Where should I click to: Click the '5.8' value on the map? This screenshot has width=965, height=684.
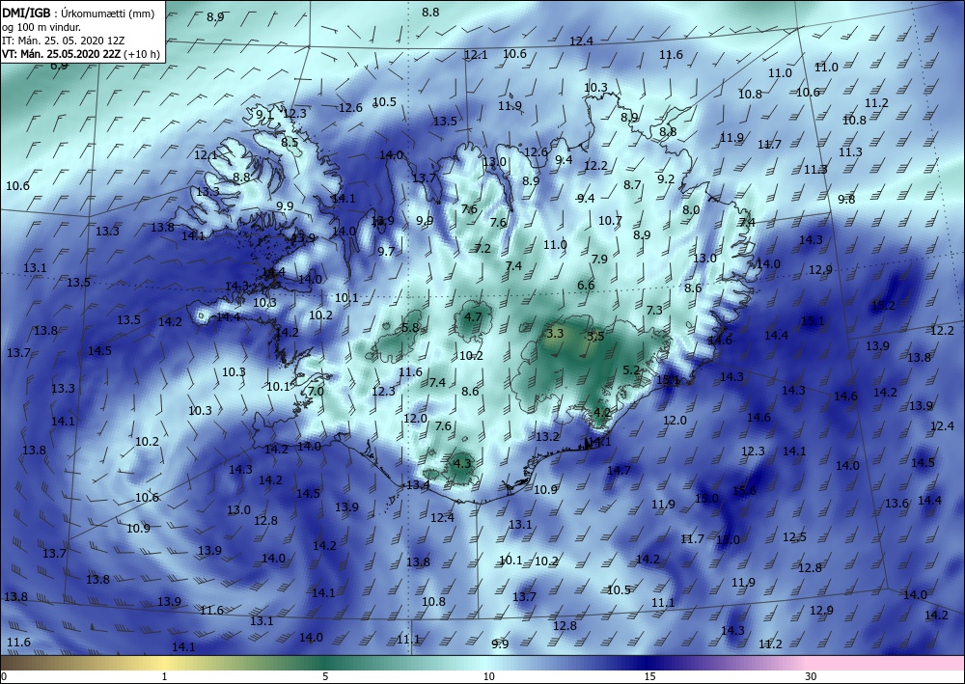click(x=410, y=328)
